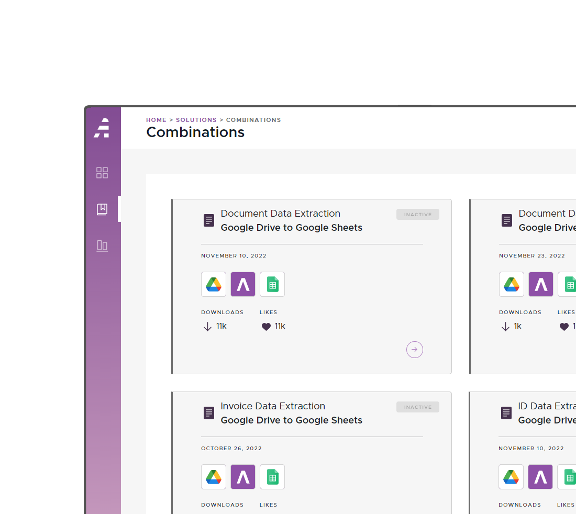Viewport: 576px width, 514px height.
Task: Select "NOVEMBER 10, 2022" on the Document Data Extraction card
Action: (234, 255)
